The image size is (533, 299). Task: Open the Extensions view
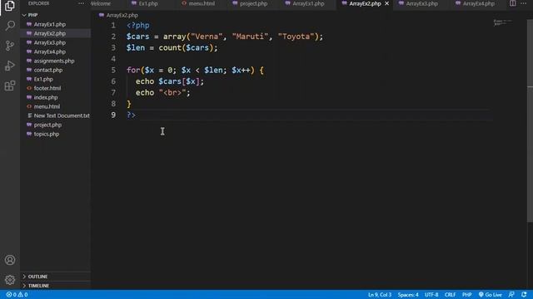[10, 86]
